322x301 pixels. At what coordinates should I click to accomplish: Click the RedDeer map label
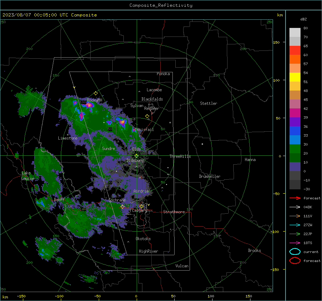152,108
